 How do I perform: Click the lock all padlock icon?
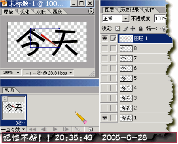[141, 29]
